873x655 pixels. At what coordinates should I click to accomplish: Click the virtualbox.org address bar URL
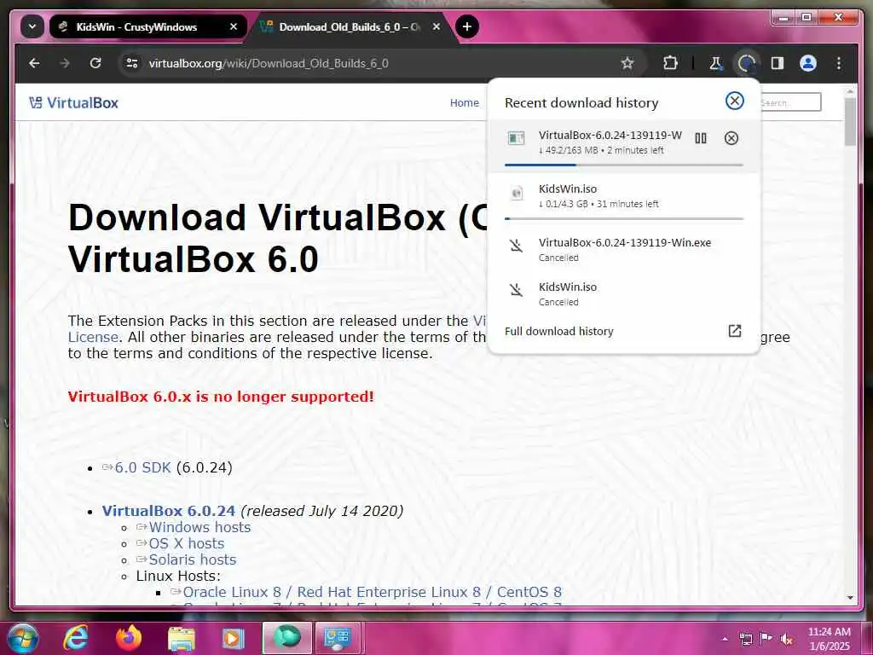tap(269, 63)
